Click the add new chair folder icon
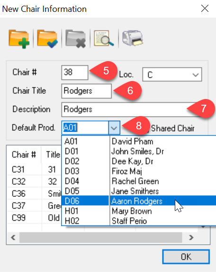The image size is (216, 272). (x=19, y=39)
